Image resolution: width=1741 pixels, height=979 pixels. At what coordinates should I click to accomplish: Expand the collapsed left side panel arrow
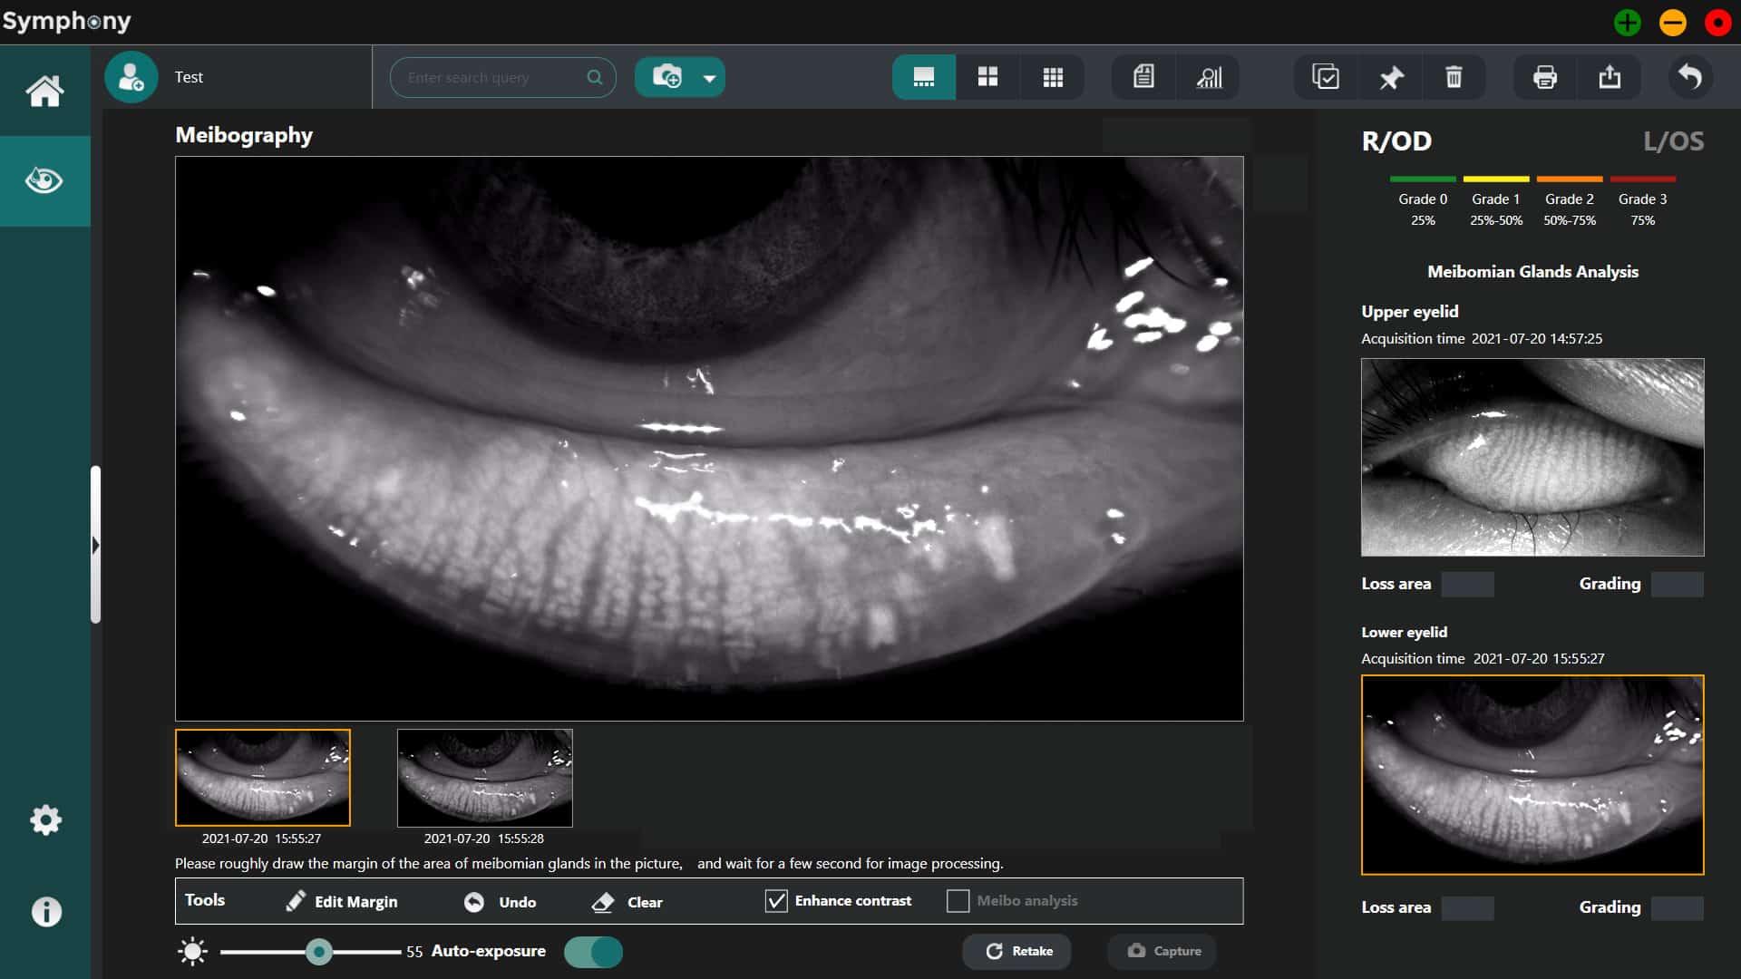pyautogui.click(x=95, y=545)
